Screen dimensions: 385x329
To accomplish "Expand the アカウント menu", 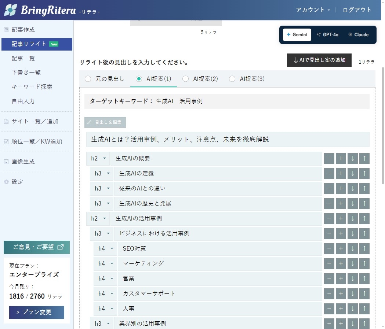I will pos(313,10).
